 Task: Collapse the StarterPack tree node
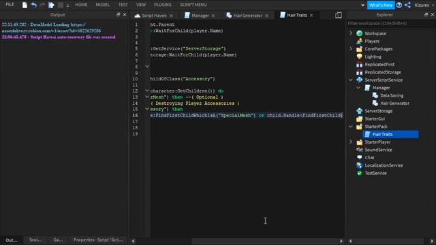pos(351,127)
